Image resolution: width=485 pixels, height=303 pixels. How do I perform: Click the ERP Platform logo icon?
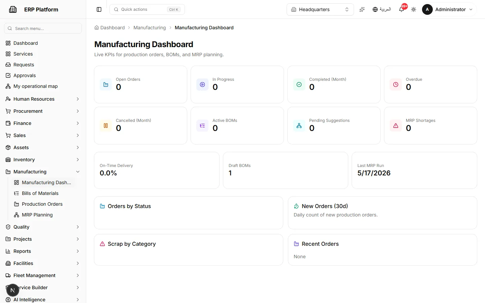(x=13, y=9)
